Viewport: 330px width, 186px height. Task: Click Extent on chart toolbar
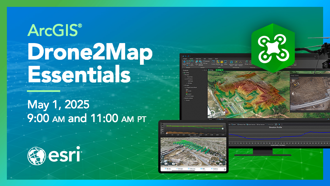pos(234,125)
